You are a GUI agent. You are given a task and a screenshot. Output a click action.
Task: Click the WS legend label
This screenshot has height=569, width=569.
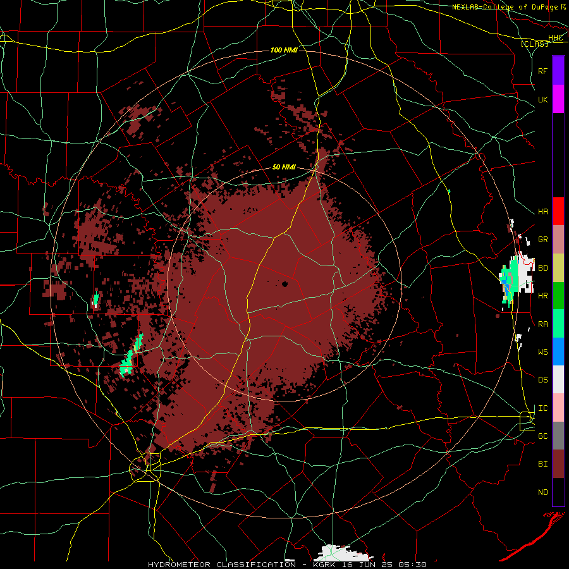point(542,352)
